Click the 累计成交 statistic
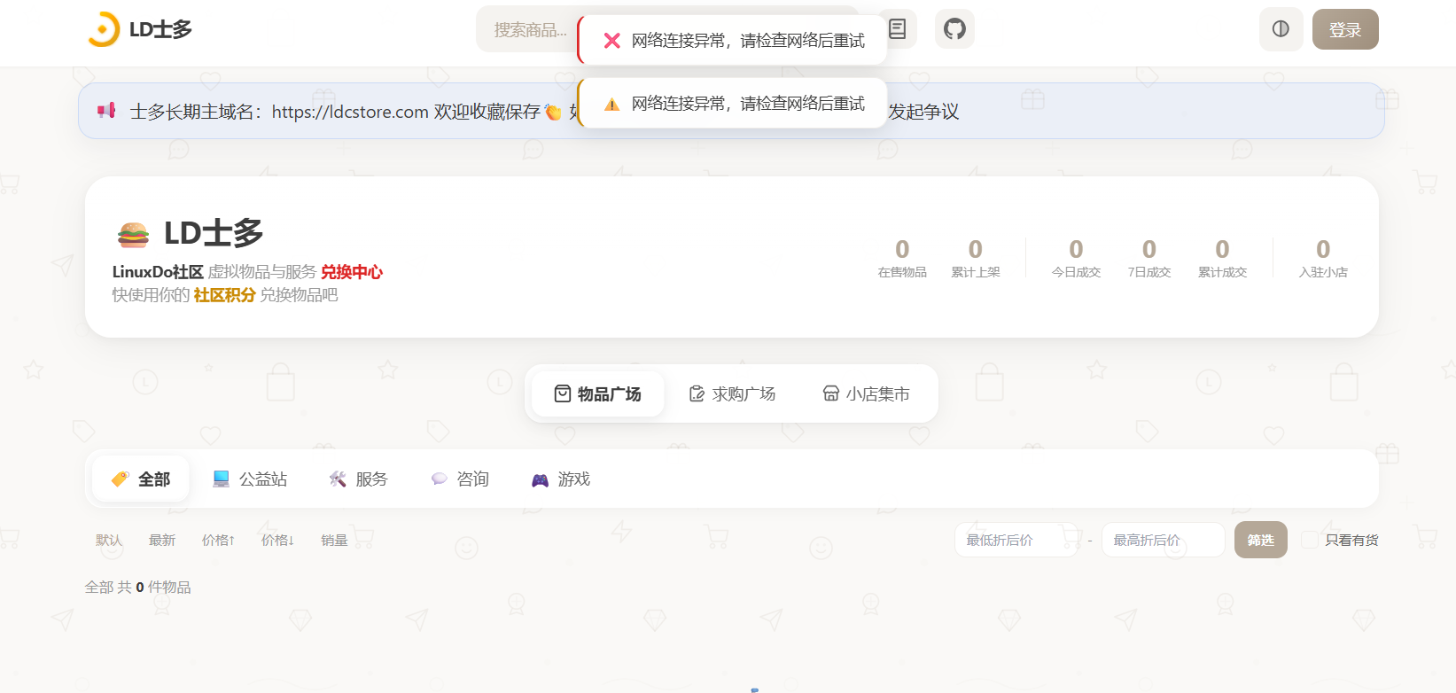The height and width of the screenshot is (693, 1456). click(1222, 258)
